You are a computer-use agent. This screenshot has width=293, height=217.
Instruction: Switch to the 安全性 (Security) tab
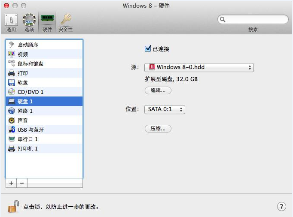[65, 22]
